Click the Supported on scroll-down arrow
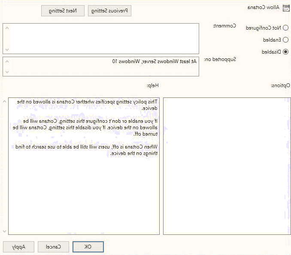The height and width of the screenshot is (255, 291). pos(6,72)
